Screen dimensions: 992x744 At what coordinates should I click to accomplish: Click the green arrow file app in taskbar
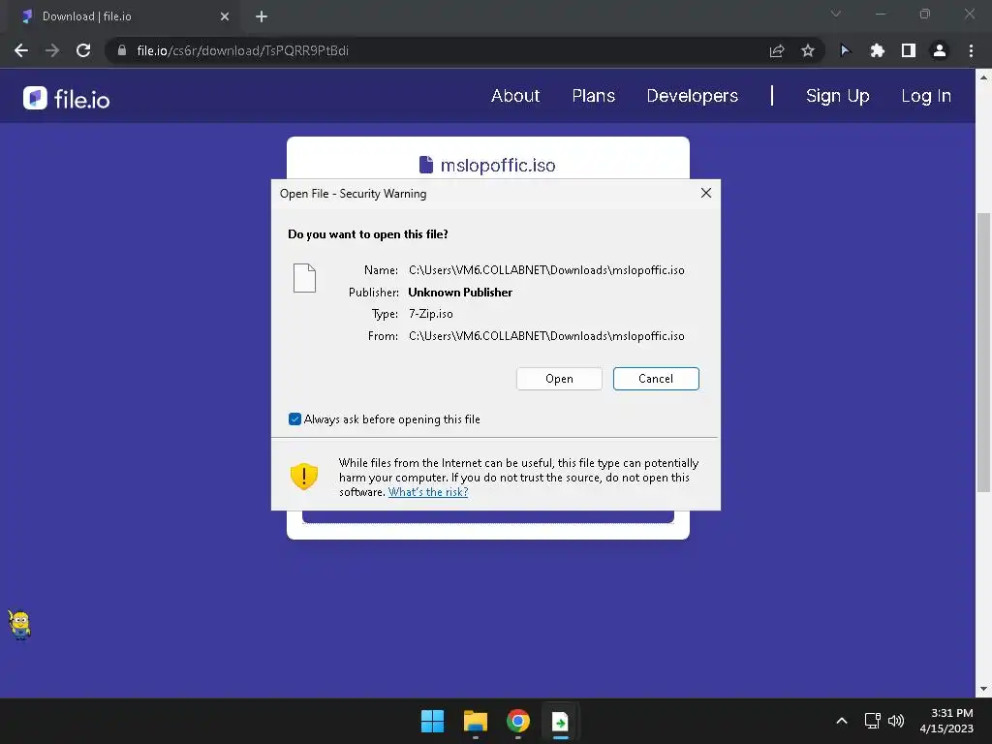560,721
